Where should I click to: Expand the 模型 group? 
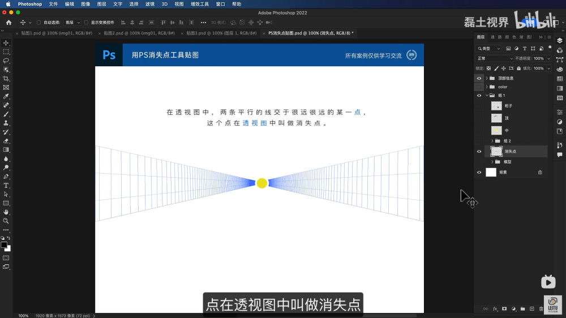492,162
